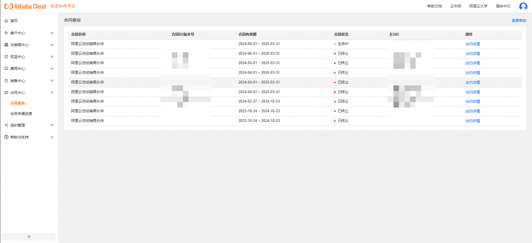Expand the 帮助与支持 chevron

[x=52, y=137]
